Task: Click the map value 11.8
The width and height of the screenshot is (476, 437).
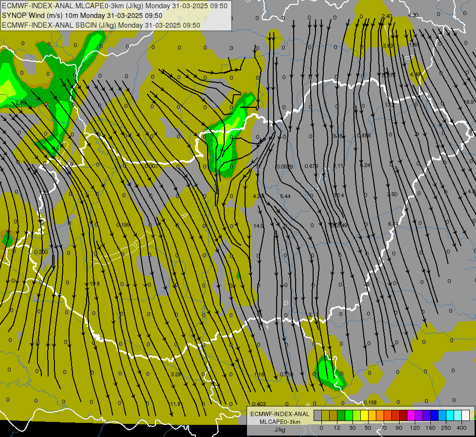Action: (175, 404)
